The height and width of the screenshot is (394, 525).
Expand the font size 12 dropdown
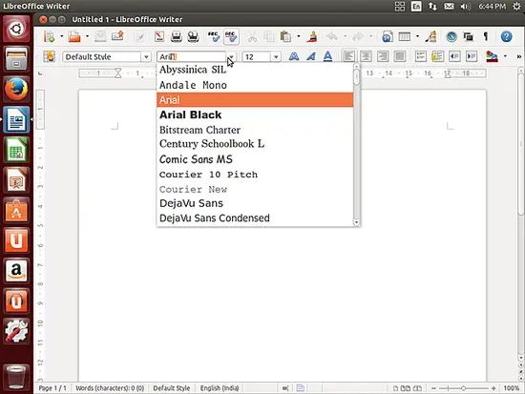(276, 57)
